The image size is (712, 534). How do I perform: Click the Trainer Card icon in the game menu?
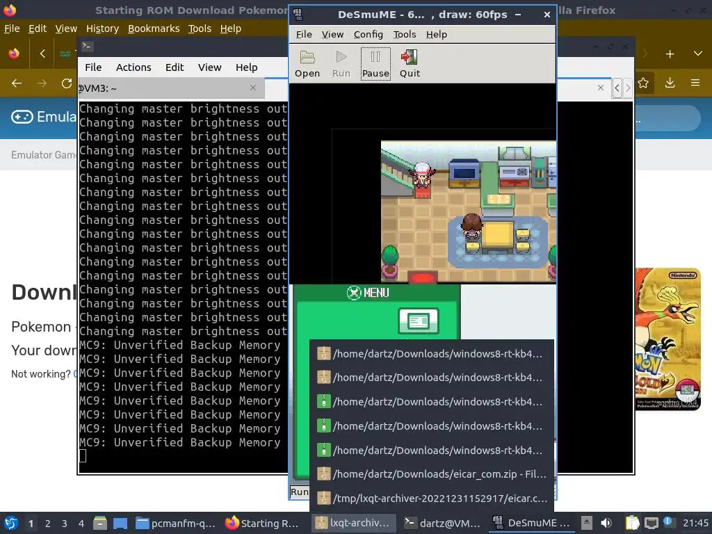click(x=418, y=321)
